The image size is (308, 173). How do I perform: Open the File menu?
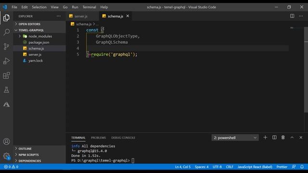[14, 7]
